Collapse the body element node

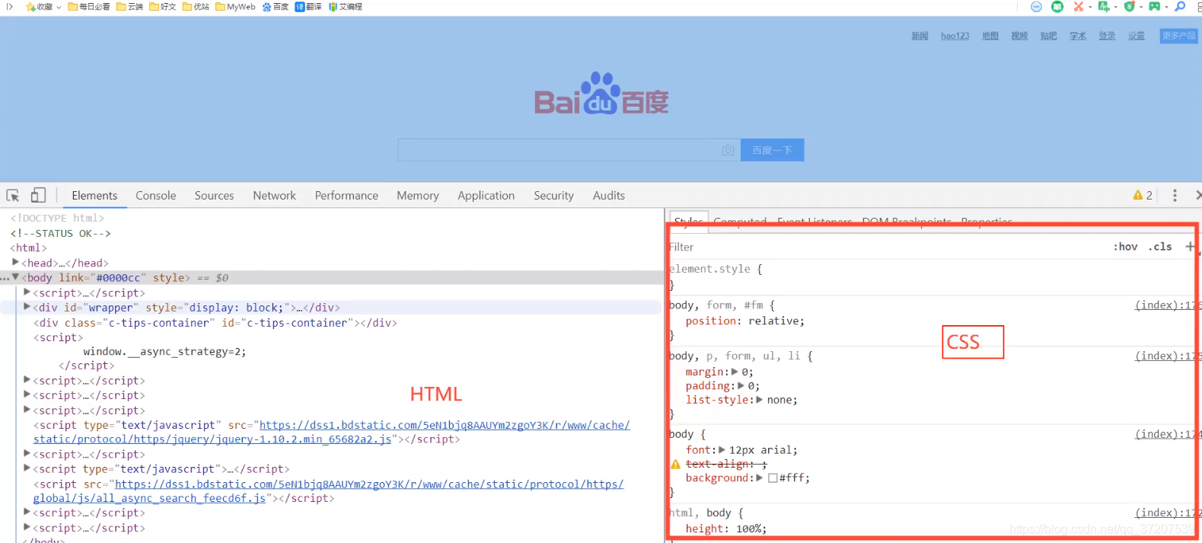tap(15, 277)
